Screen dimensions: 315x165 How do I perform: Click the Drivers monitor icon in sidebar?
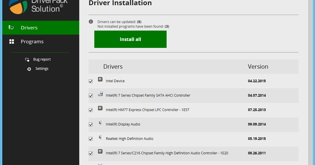pos(11,27)
